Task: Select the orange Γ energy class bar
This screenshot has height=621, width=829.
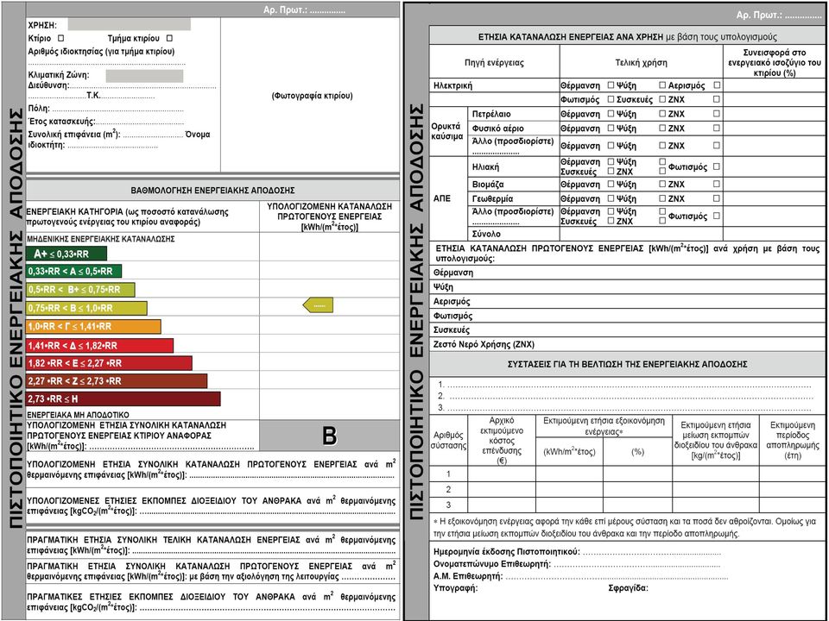Action: [93, 326]
